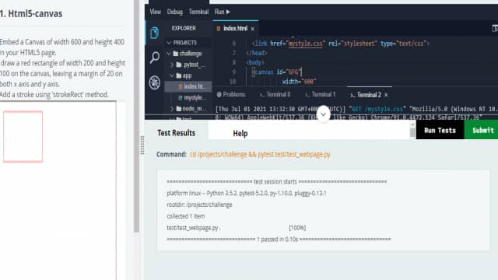Click the 'Add a stroke using strokeRect' instruction
The width and height of the screenshot is (498, 280).
54,95
